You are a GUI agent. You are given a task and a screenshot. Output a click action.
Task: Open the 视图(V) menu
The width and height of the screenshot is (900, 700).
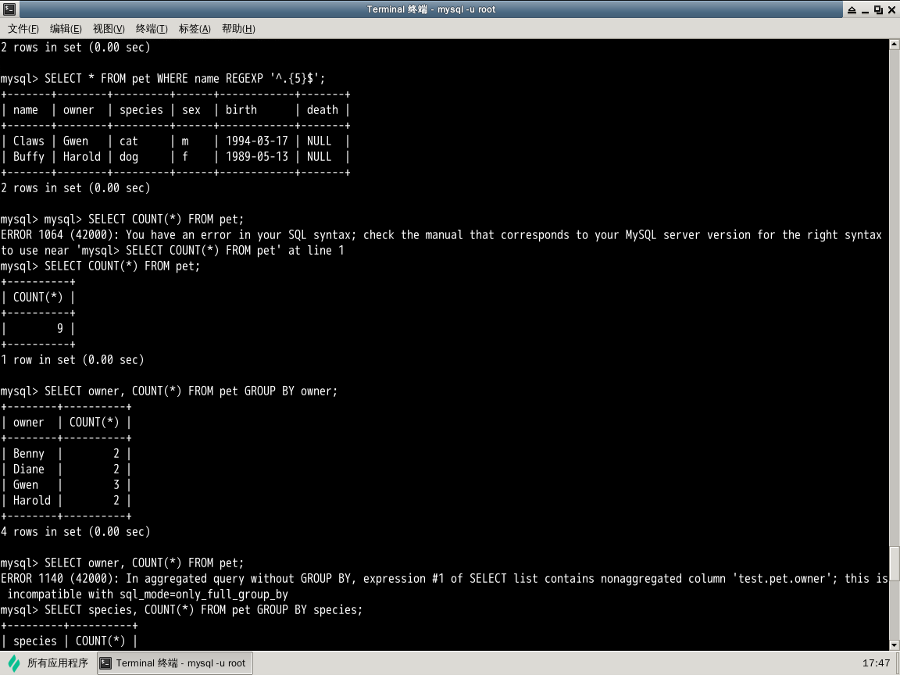109,29
